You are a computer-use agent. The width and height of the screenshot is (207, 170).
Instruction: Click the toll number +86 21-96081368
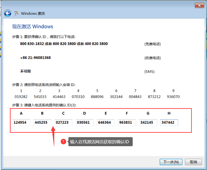36,58
